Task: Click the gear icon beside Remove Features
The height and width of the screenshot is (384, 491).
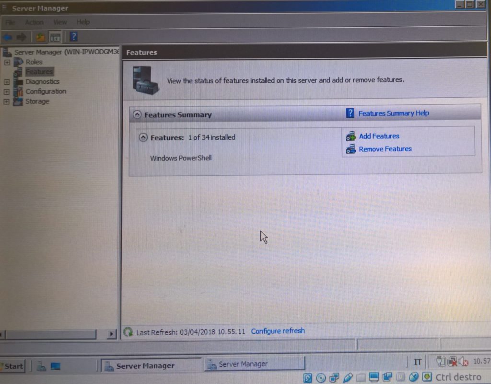Action: pyautogui.click(x=351, y=149)
